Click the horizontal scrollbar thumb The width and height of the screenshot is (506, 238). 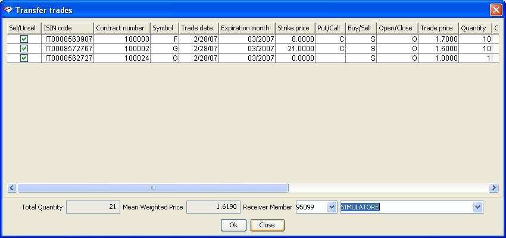pos(152,187)
